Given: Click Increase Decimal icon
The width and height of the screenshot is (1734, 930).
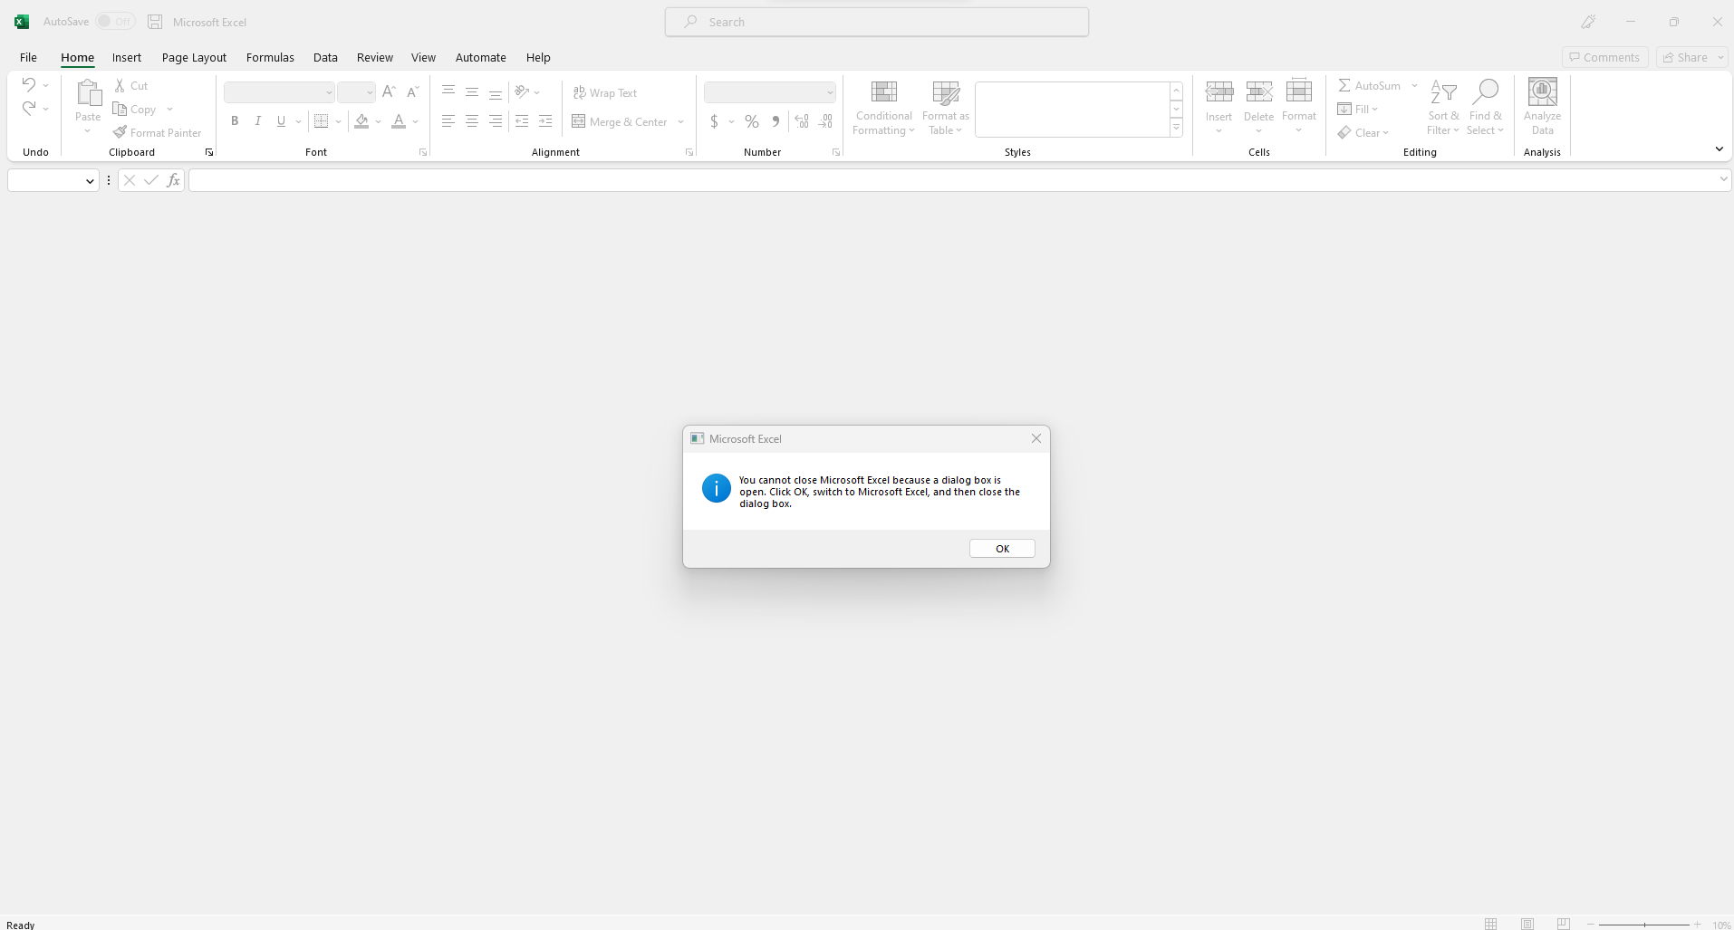Looking at the screenshot, I should [x=802, y=121].
